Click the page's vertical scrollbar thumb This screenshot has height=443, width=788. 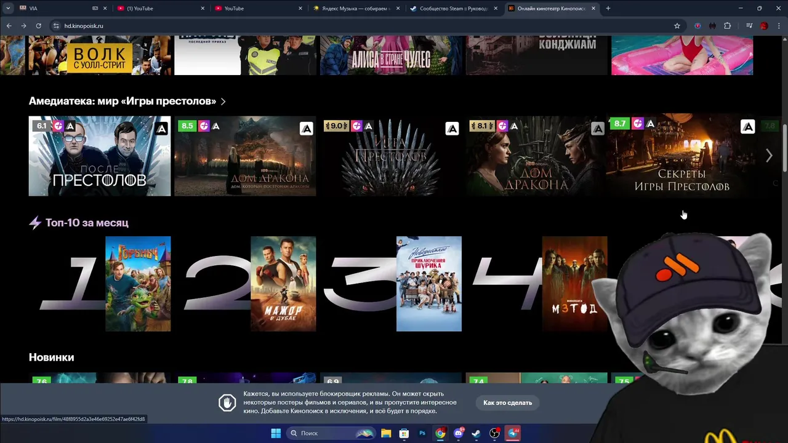point(784,148)
